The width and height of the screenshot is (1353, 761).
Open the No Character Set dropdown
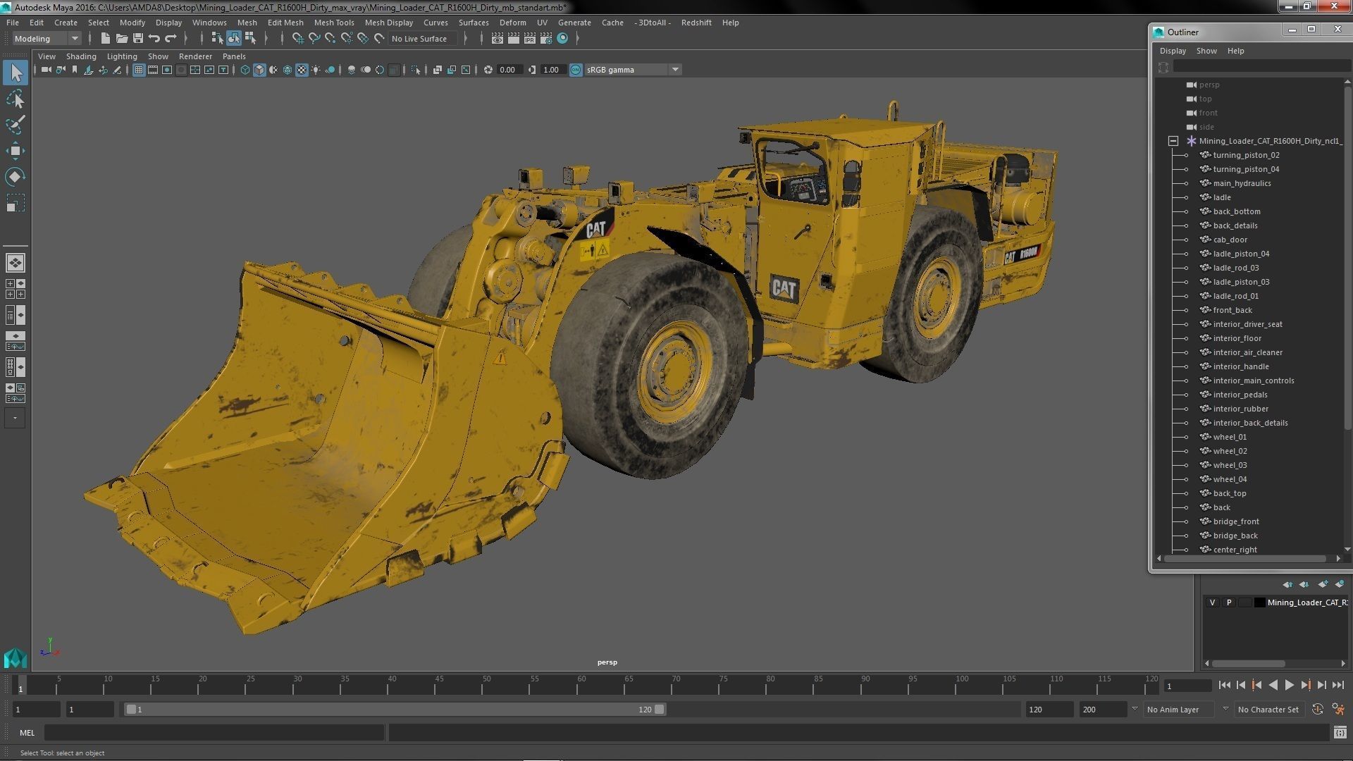[x=1268, y=710]
